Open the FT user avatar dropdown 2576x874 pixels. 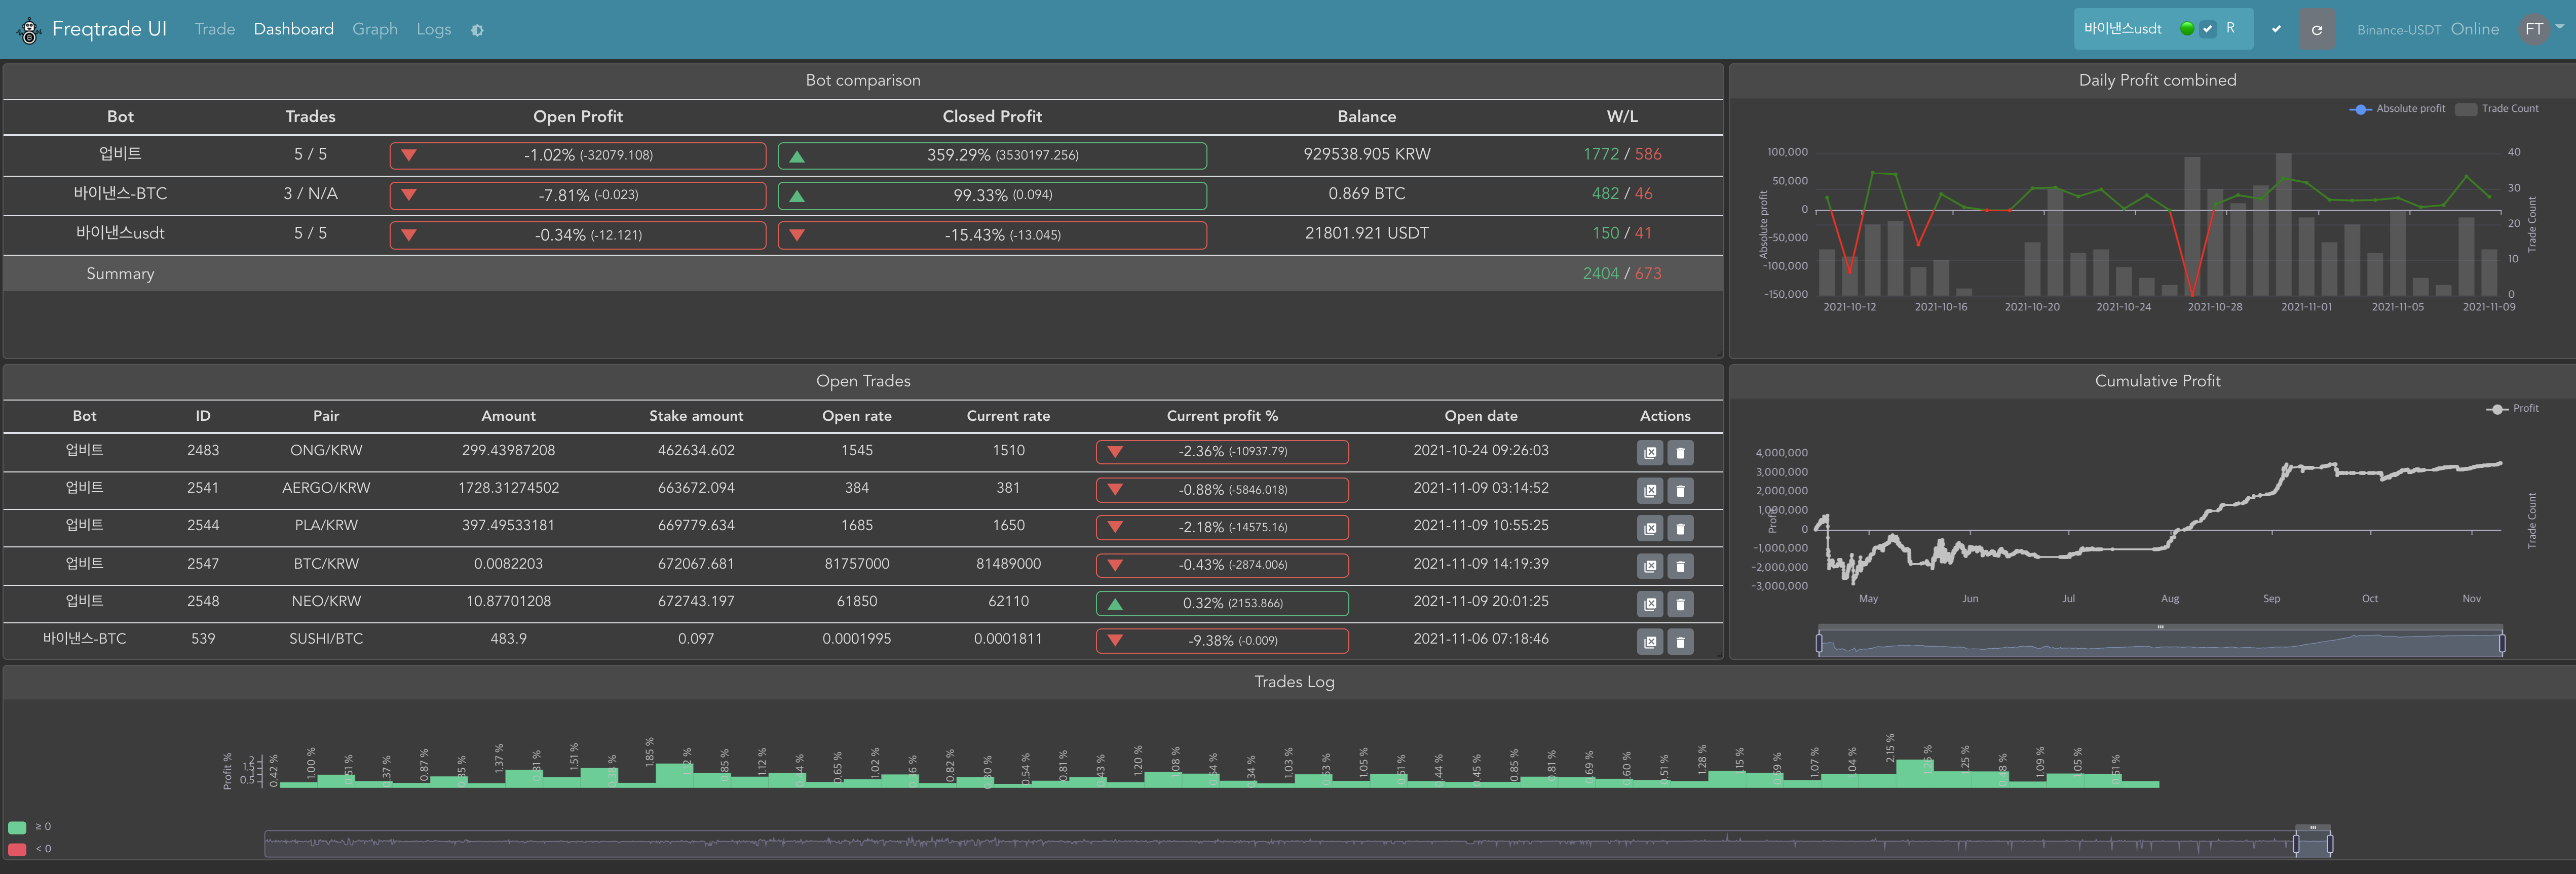pyautogui.click(x=2536, y=29)
